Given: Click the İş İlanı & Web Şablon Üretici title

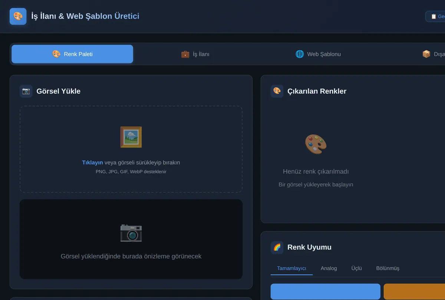Looking at the screenshot, I should pyautogui.click(x=85, y=16).
